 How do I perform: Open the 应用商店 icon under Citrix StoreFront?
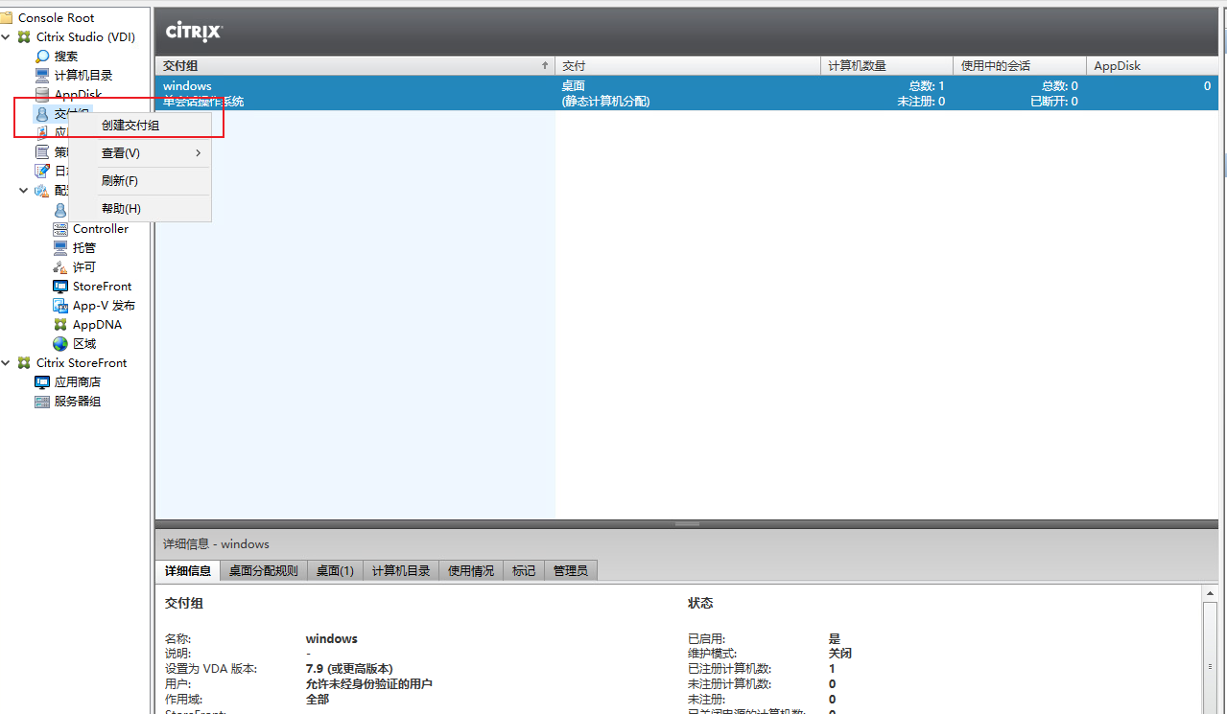tap(42, 382)
